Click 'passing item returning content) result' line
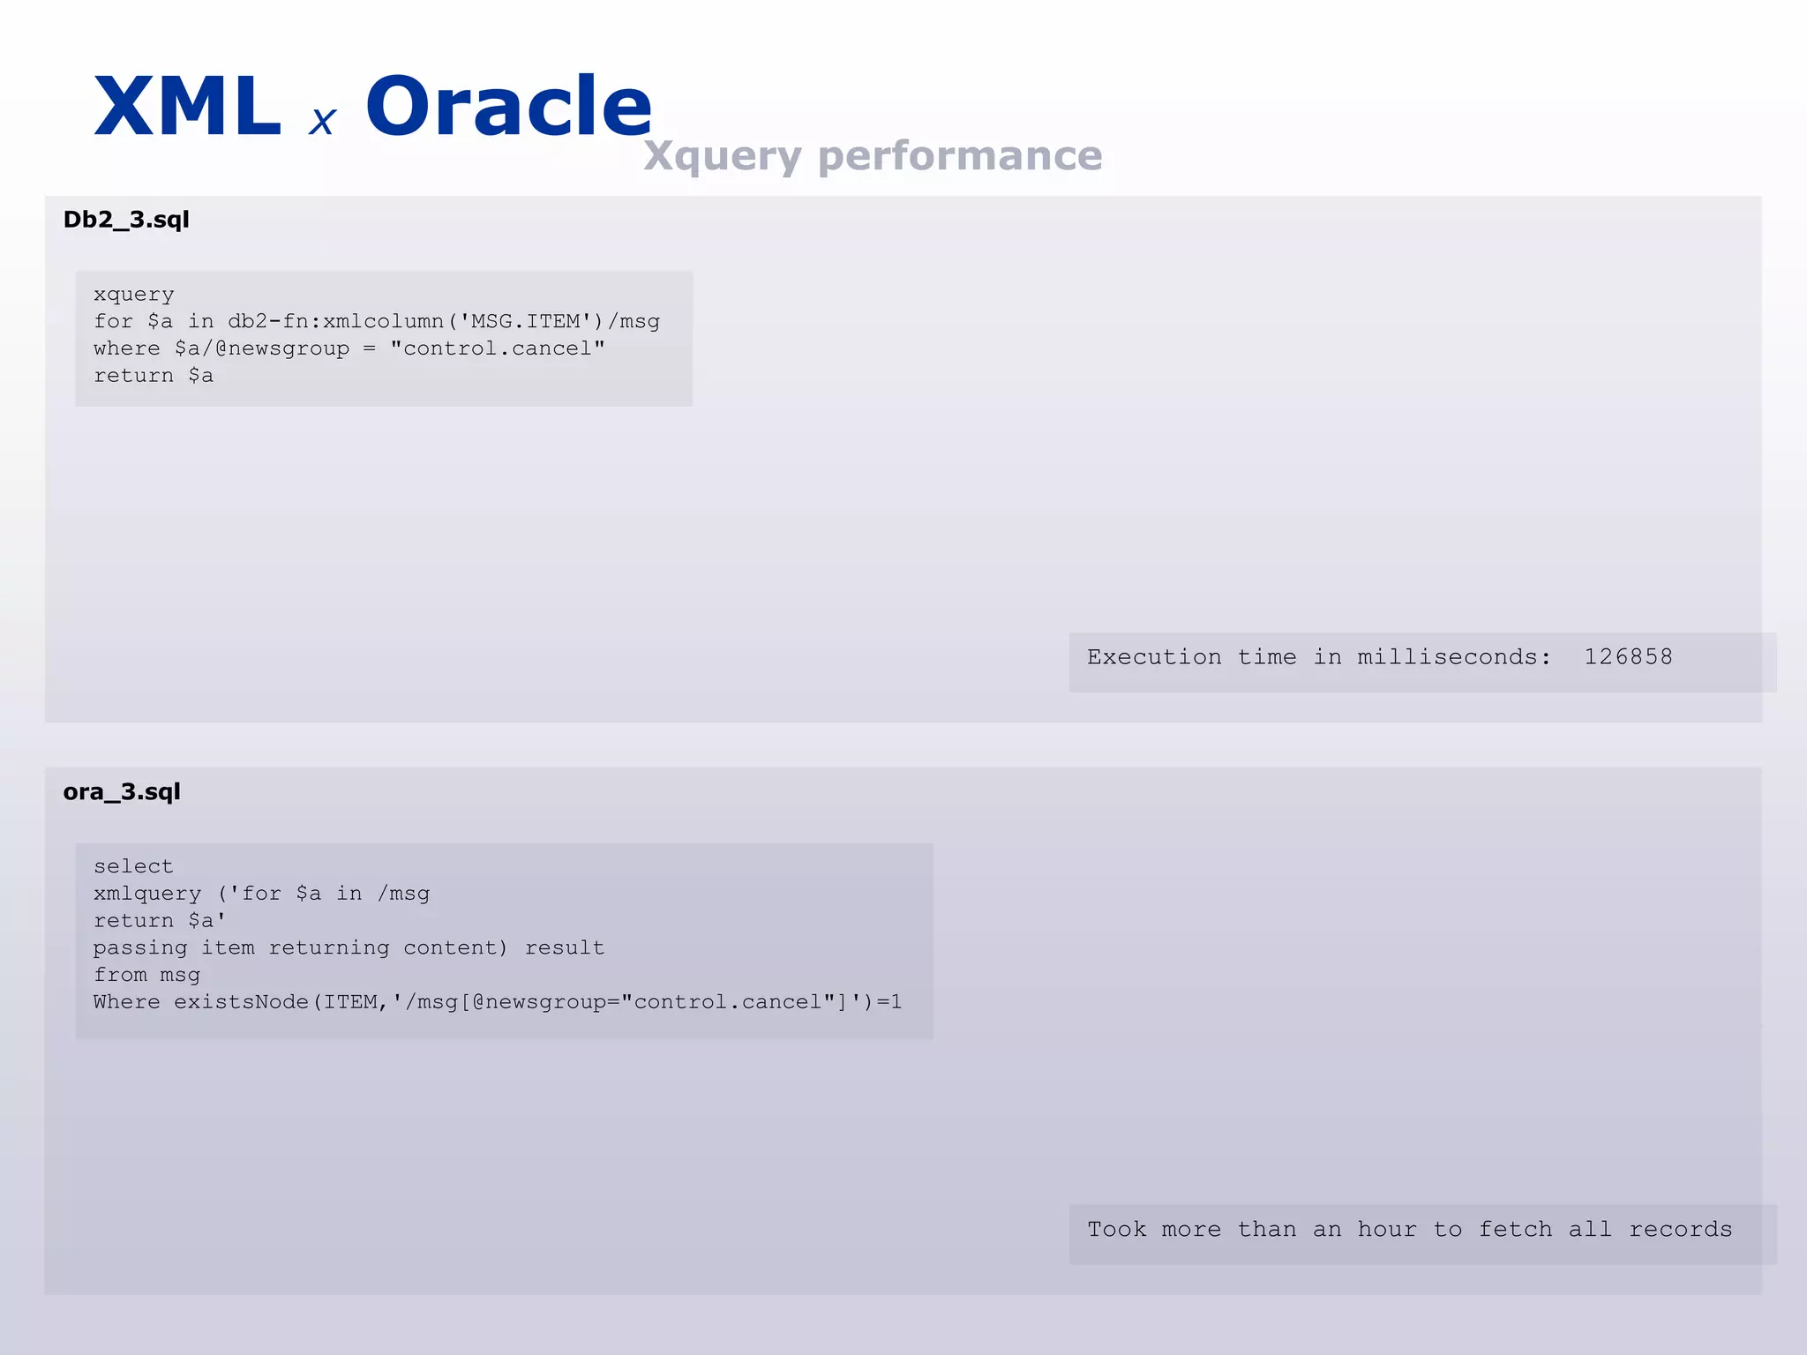 (x=349, y=948)
